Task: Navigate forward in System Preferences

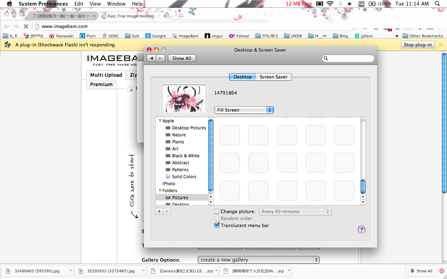Action: (x=160, y=58)
